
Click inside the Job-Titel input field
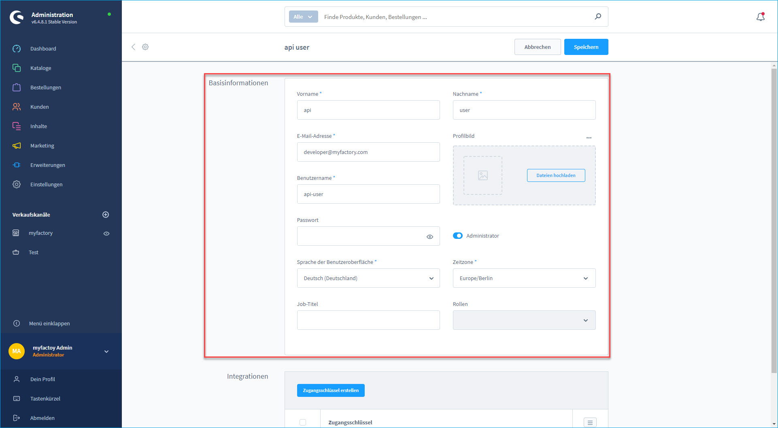(x=368, y=320)
